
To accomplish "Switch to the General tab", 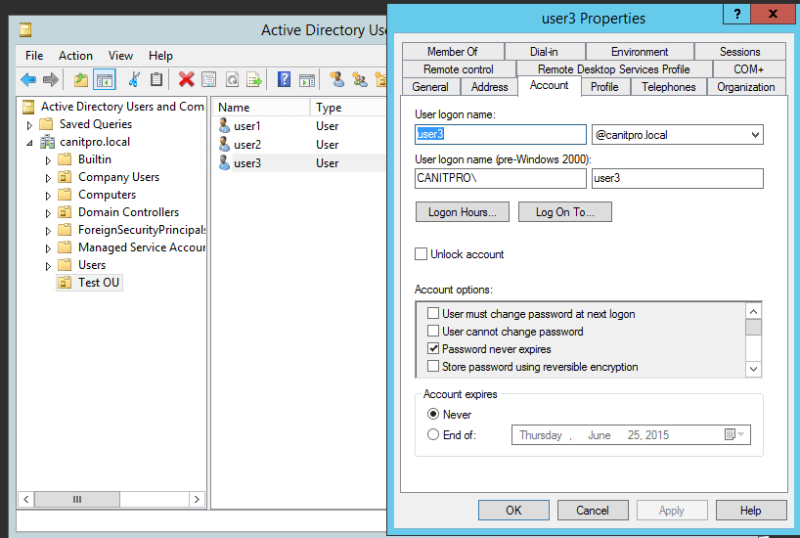I will point(430,87).
